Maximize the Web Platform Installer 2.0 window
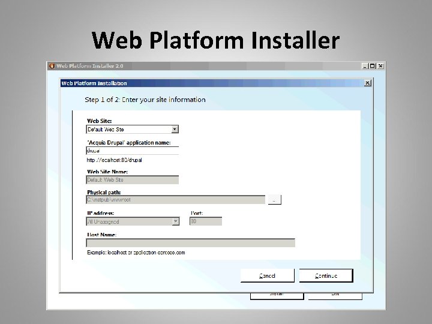The image size is (432, 324). coord(372,66)
